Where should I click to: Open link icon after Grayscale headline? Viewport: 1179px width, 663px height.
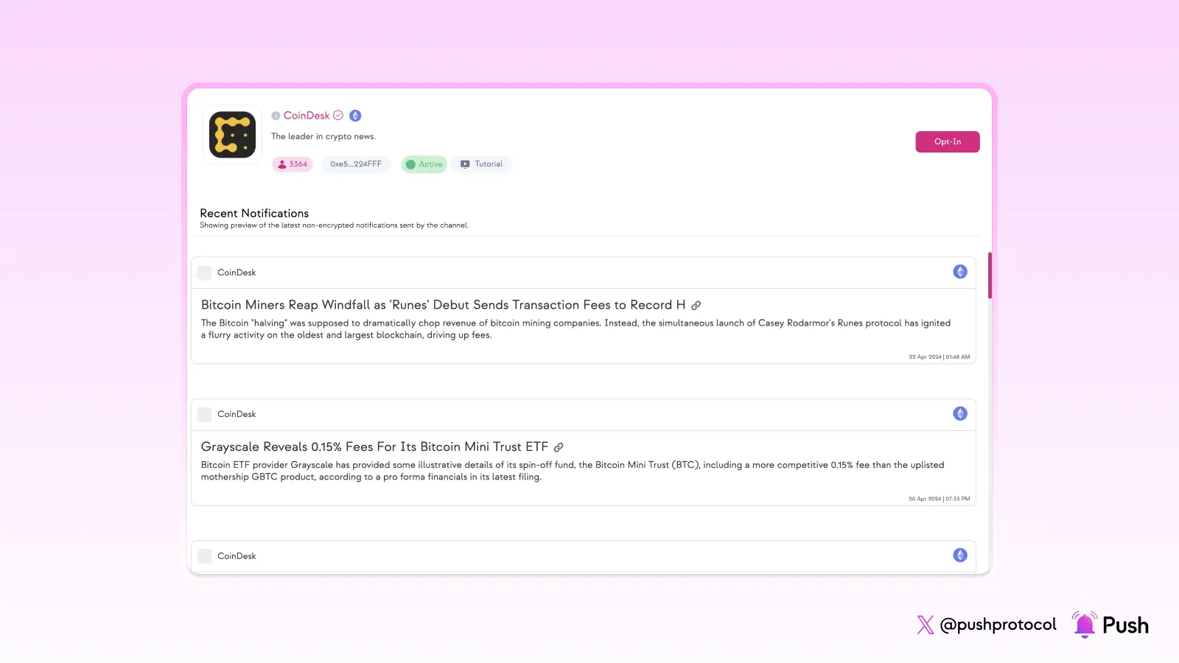(559, 447)
